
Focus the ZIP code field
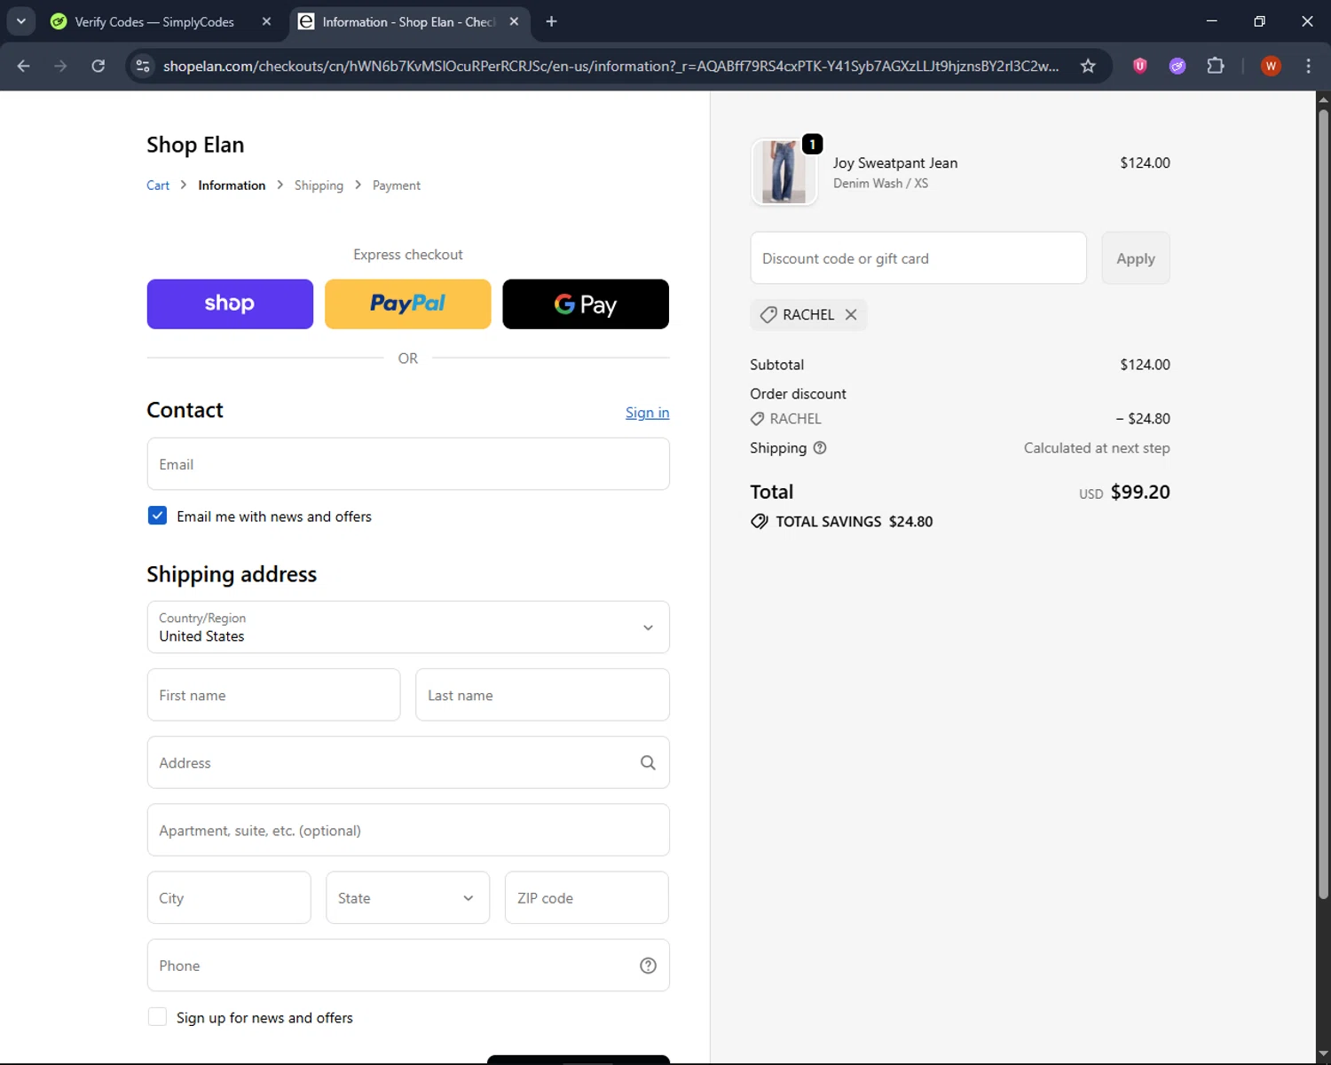pyautogui.click(x=587, y=897)
